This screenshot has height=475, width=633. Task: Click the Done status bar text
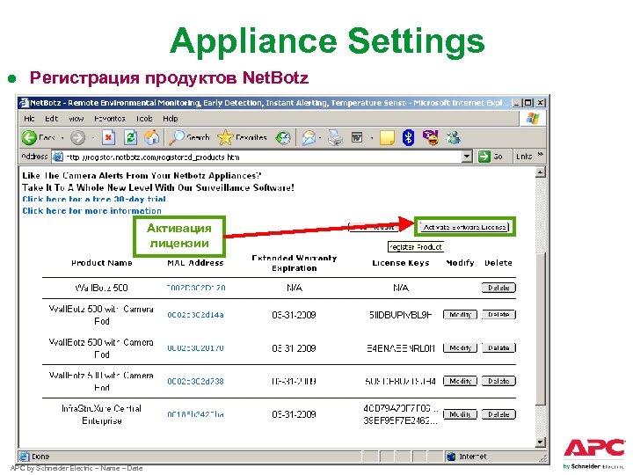[40, 457]
